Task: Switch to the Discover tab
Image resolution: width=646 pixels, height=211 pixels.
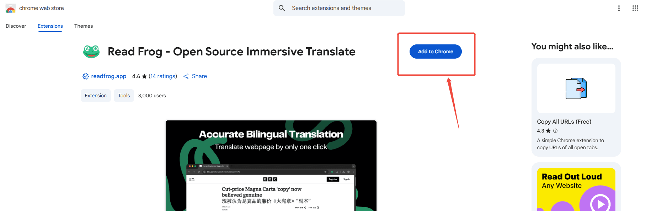Action: point(16,26)
